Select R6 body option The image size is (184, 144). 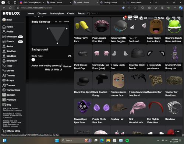[x=56, y=22]
